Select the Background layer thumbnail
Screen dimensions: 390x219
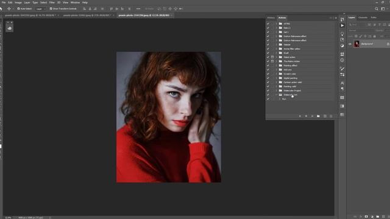[356, 44]
